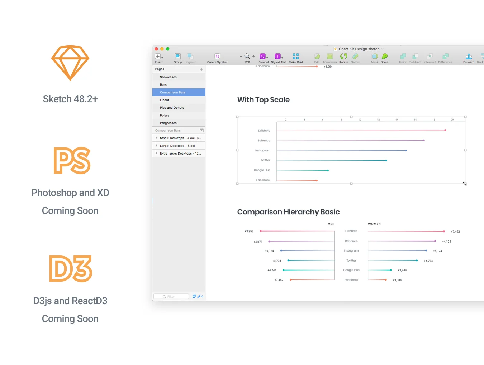Click the zoom magnifier icon

tap(247, 56)
